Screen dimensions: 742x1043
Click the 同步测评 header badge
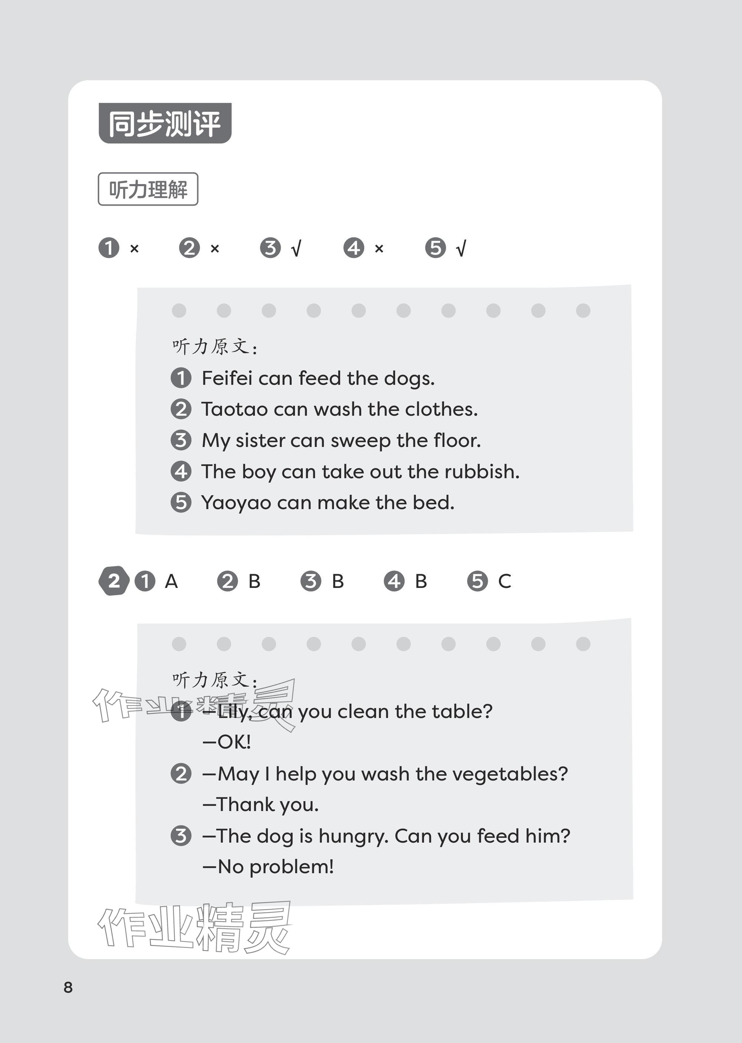pos(165,123)
